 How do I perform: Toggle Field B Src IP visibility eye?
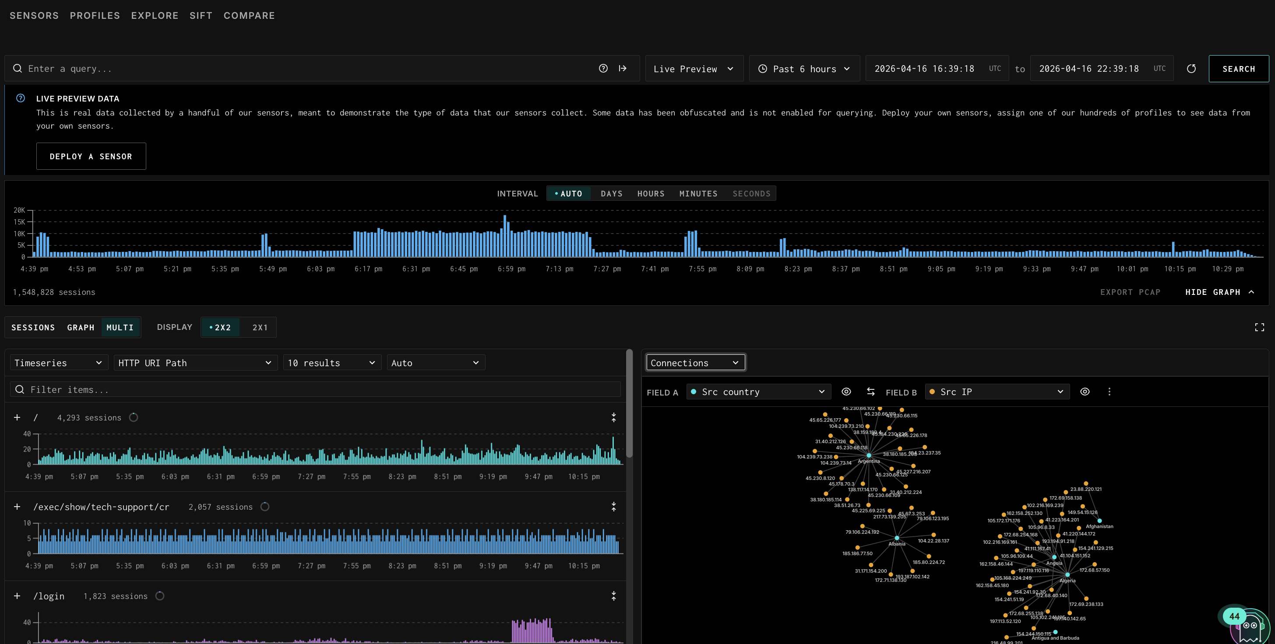(1085, 392)
